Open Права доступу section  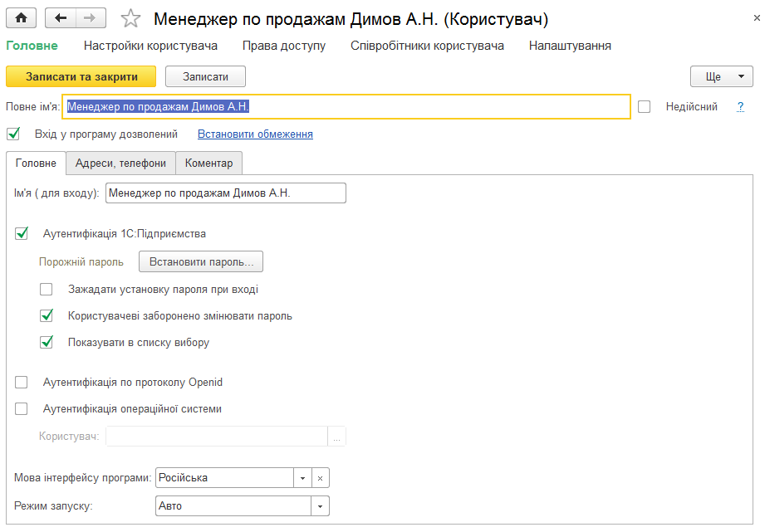point(284,46)
